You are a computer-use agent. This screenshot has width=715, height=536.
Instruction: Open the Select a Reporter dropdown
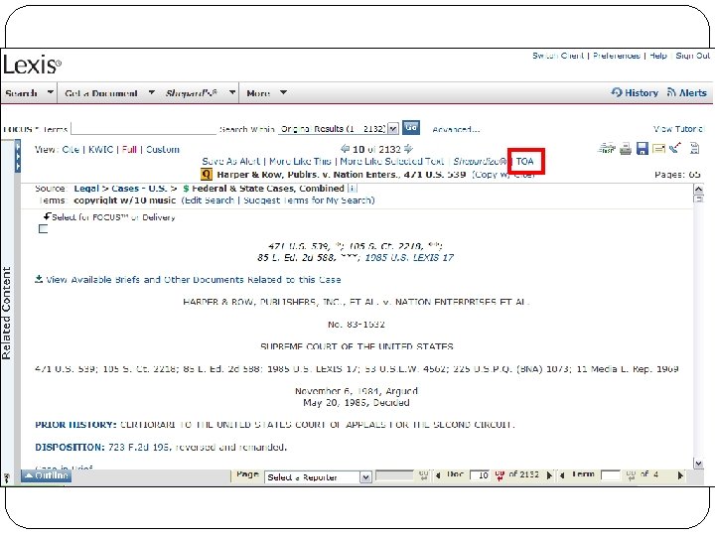pyautogui.click(x=365, y=477)
